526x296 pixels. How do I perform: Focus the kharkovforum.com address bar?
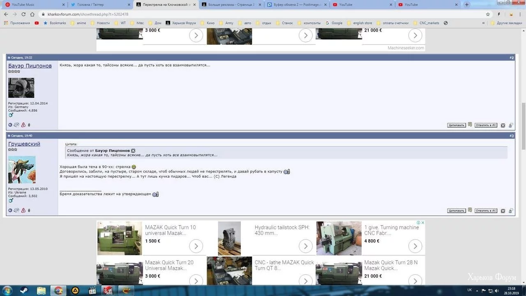point(263,14)
